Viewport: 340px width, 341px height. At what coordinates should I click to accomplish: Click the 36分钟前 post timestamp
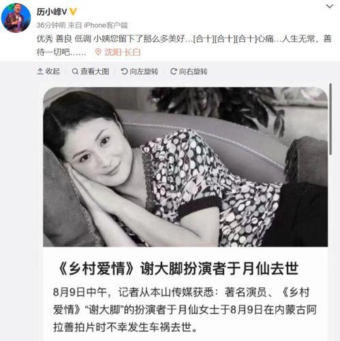coord(51,25)
